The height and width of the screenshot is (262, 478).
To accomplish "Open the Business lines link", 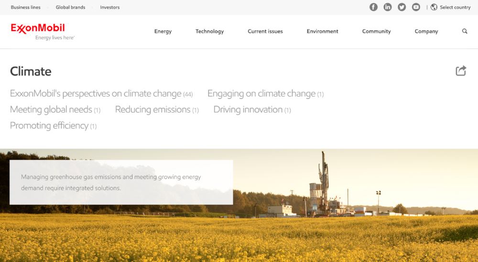I will tap(26, 7).
